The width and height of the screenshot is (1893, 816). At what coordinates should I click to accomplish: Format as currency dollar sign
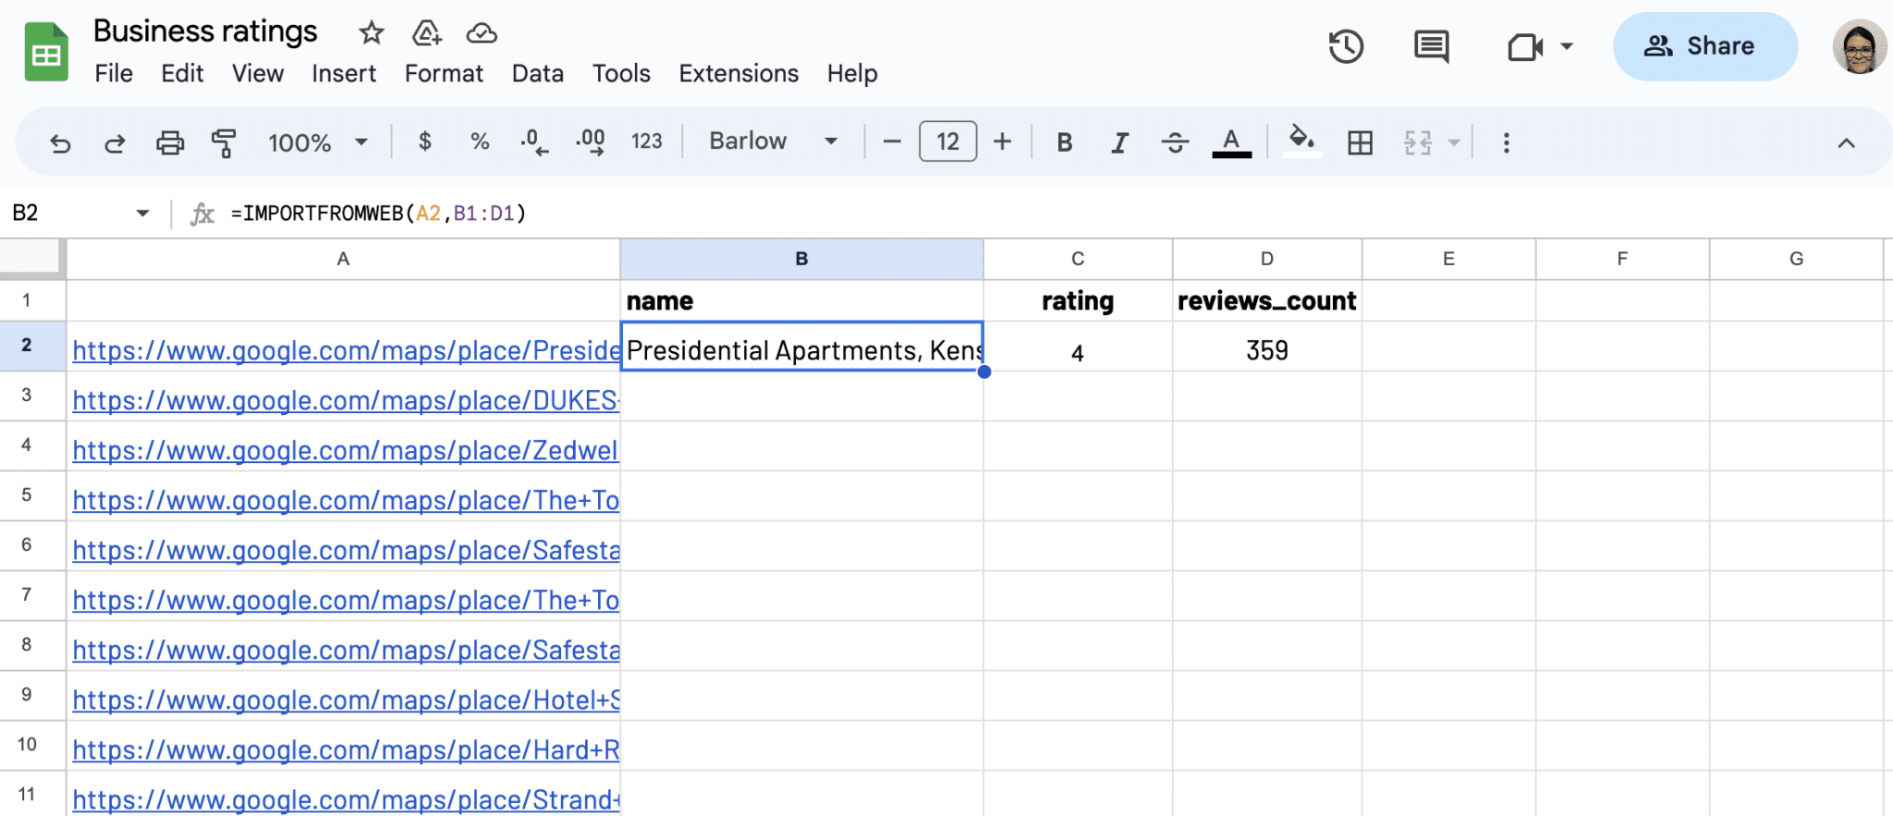425,141
